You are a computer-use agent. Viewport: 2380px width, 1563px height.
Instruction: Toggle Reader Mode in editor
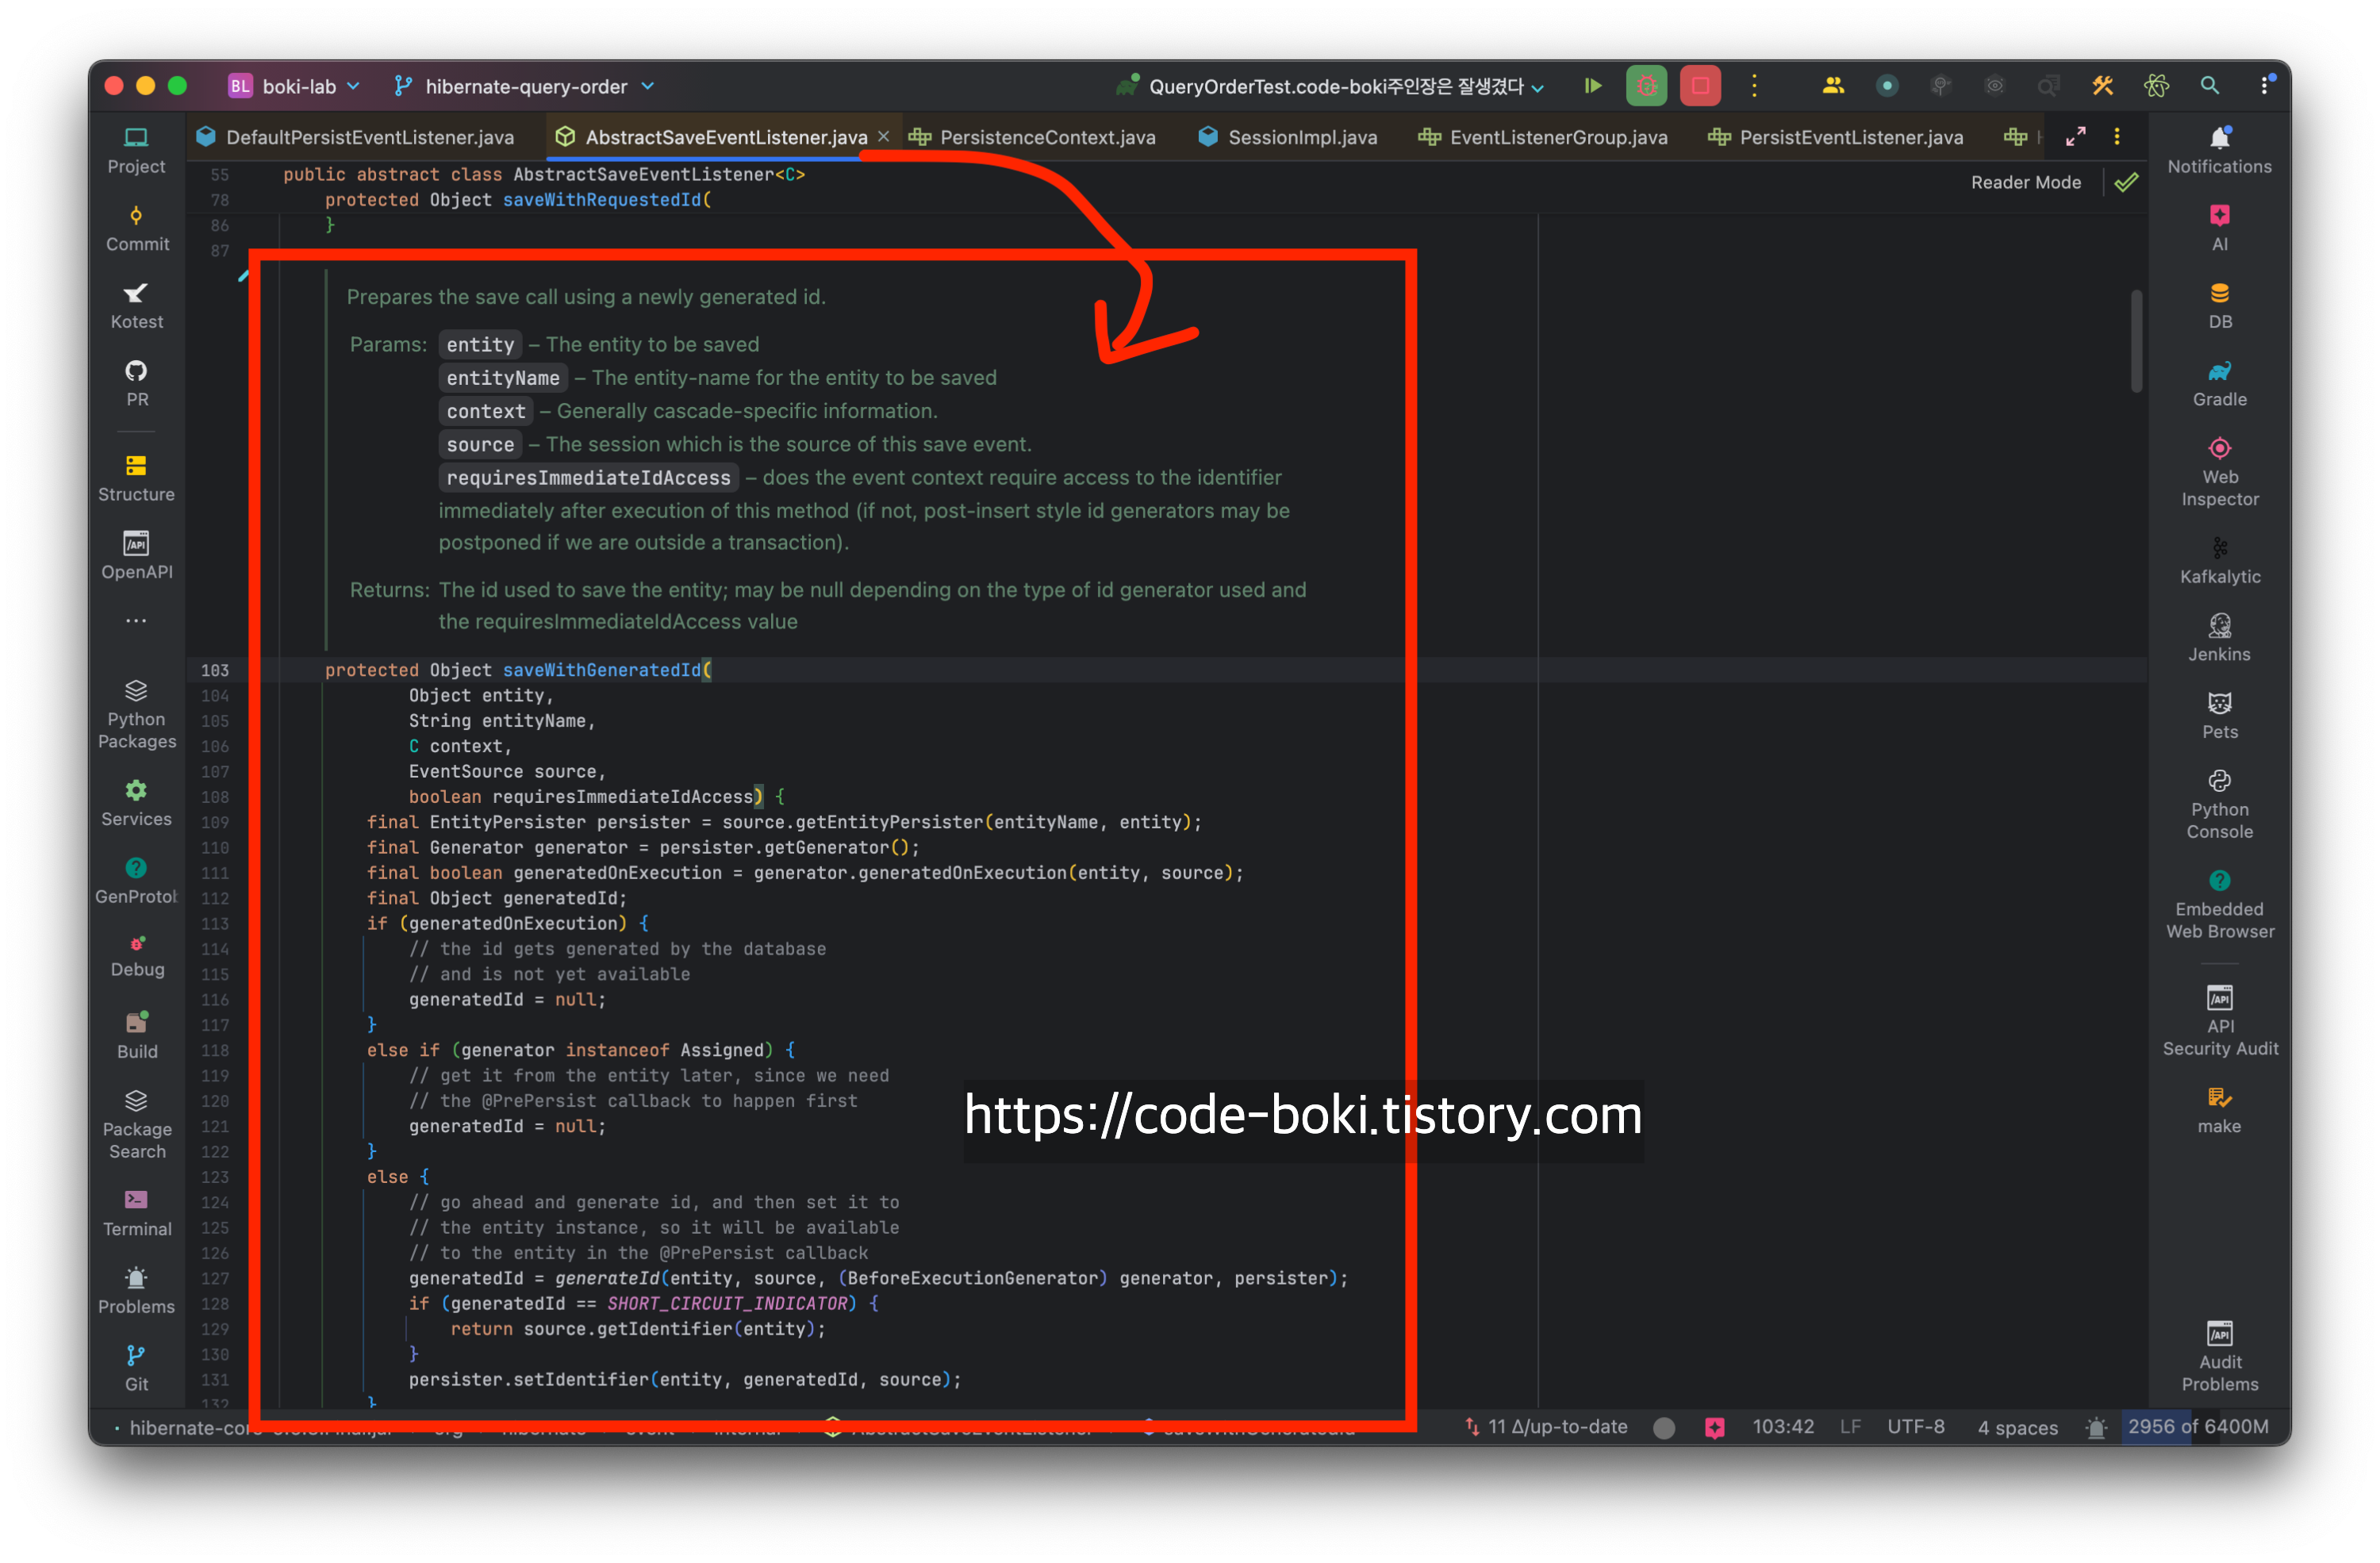point(2025,182)
